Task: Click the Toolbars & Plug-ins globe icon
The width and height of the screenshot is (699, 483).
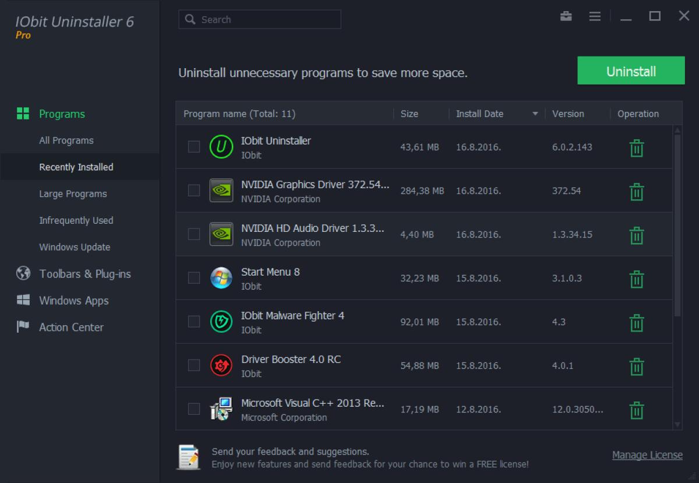Action: 22,273
